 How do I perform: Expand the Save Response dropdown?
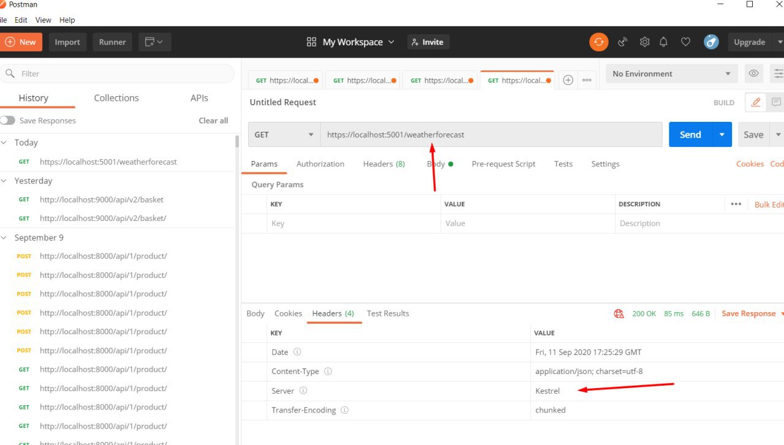781,313
